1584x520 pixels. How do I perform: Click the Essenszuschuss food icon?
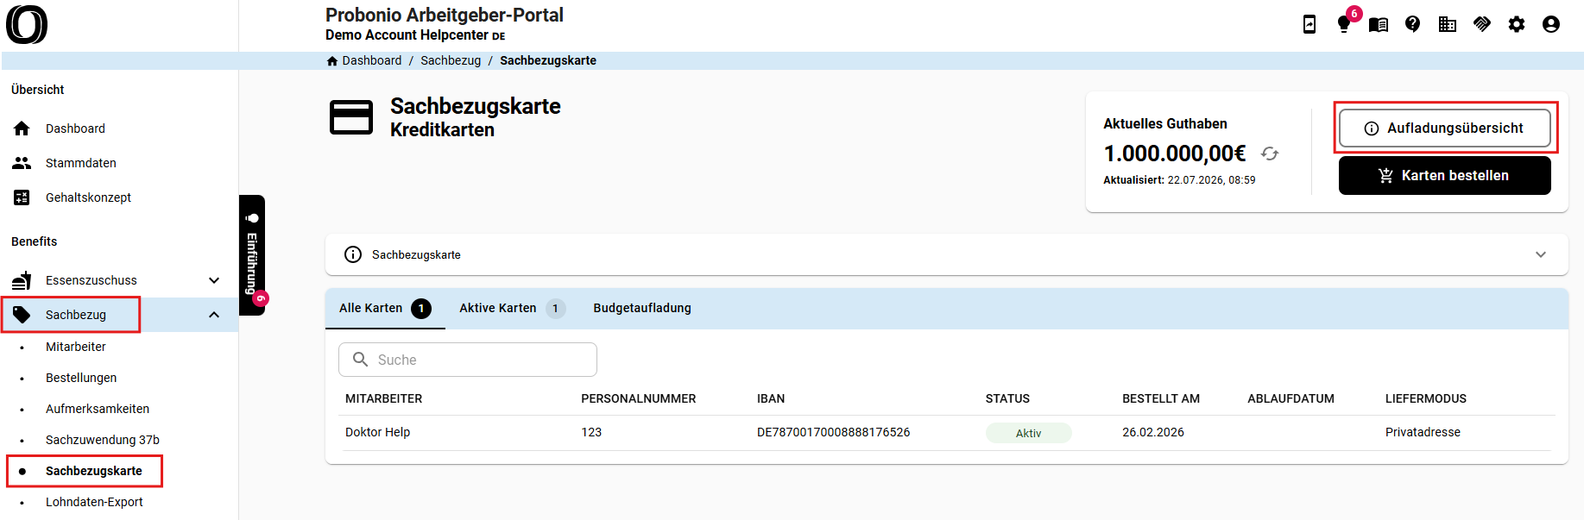coord(22,280)
